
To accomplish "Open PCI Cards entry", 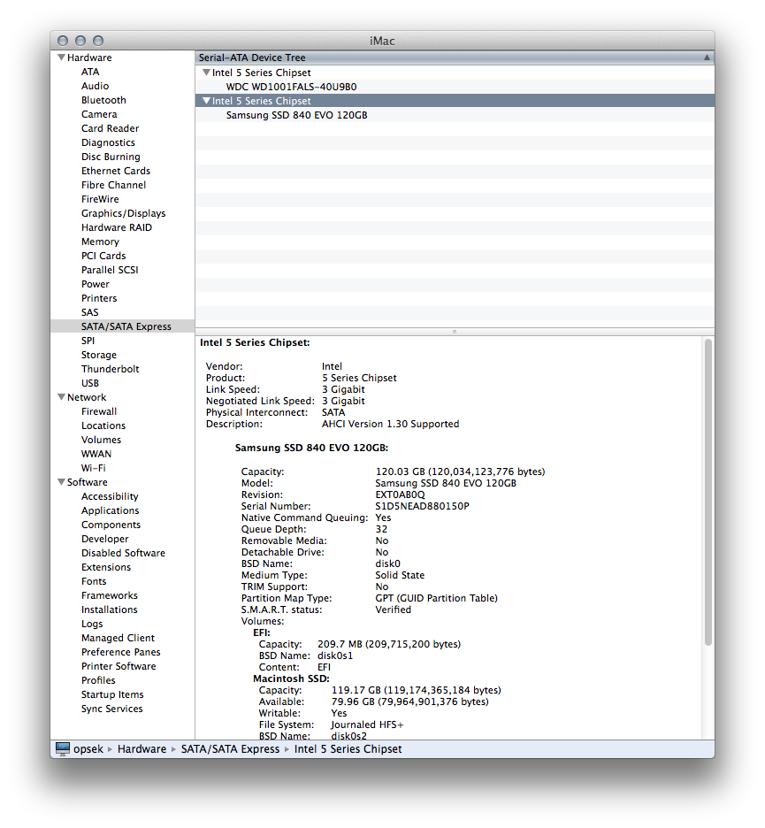I will (x=103, y=256).
